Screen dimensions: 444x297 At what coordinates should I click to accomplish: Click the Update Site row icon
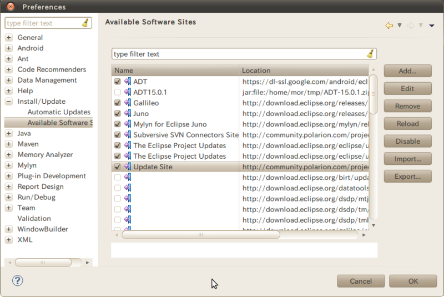tap(128, 167)
